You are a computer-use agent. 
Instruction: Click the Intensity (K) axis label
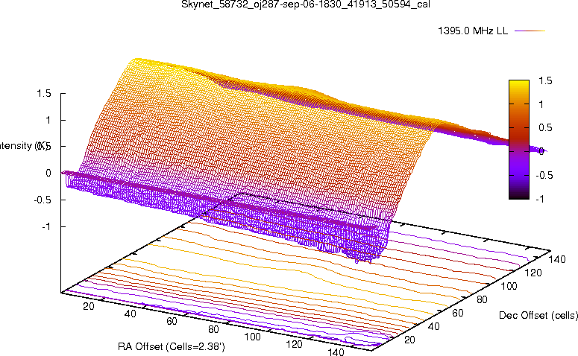[23, 146]
